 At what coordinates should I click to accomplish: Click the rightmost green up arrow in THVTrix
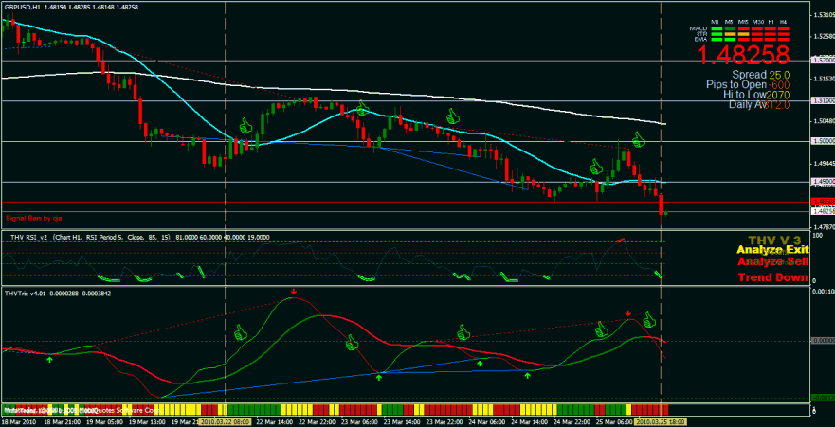tap(528, 375)
